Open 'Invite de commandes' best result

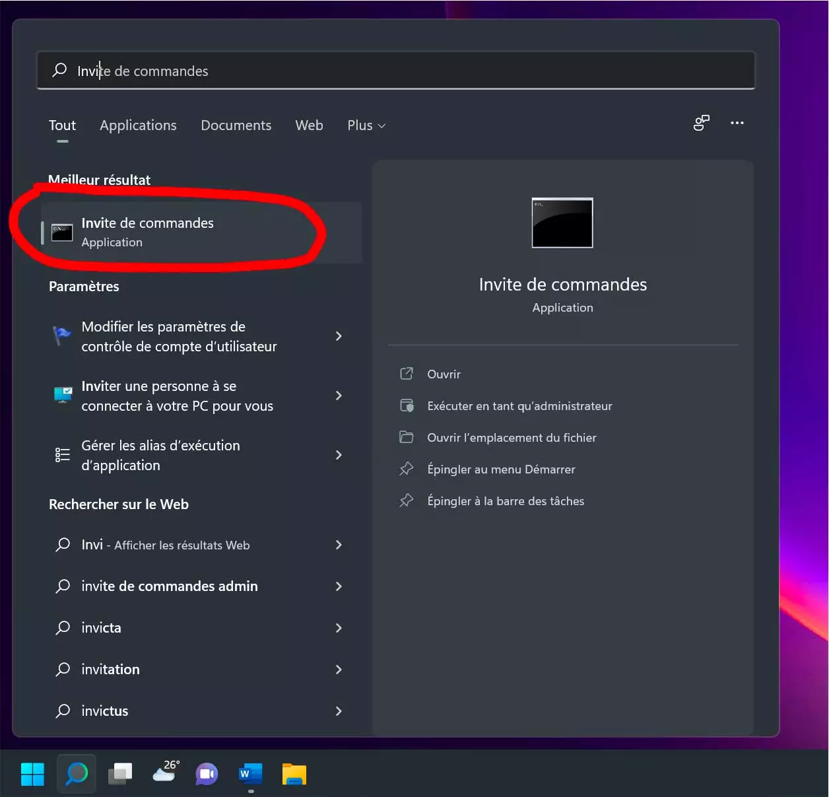click(x=147, y=232)
